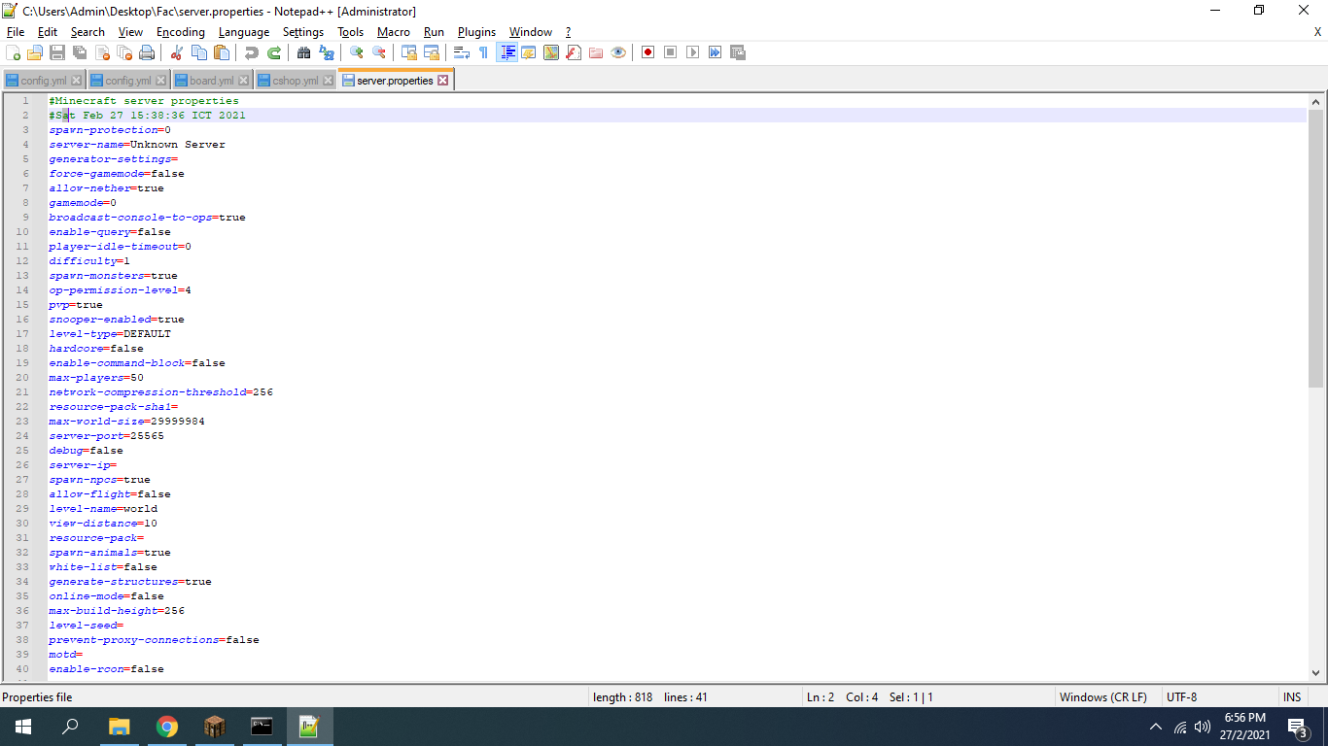Click the Replace toolbar icon

coord(327,52)
